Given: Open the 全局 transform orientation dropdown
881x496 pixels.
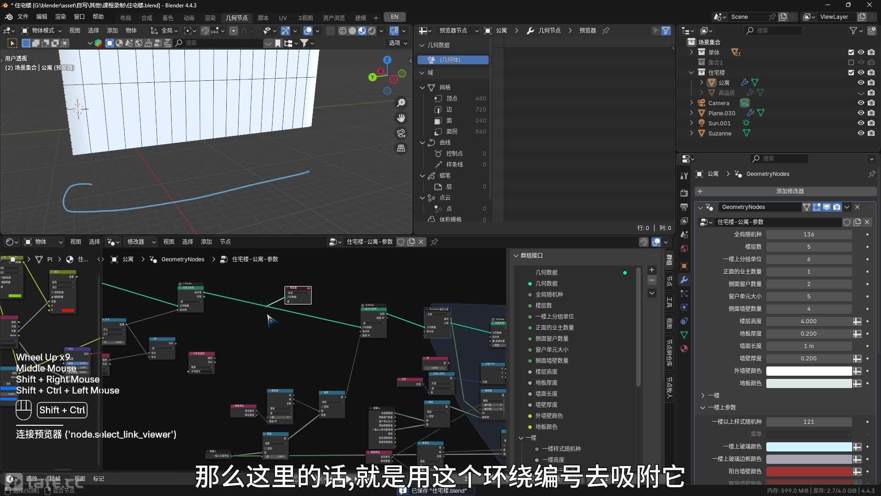Looking at the screenshot, I should 164,31.
